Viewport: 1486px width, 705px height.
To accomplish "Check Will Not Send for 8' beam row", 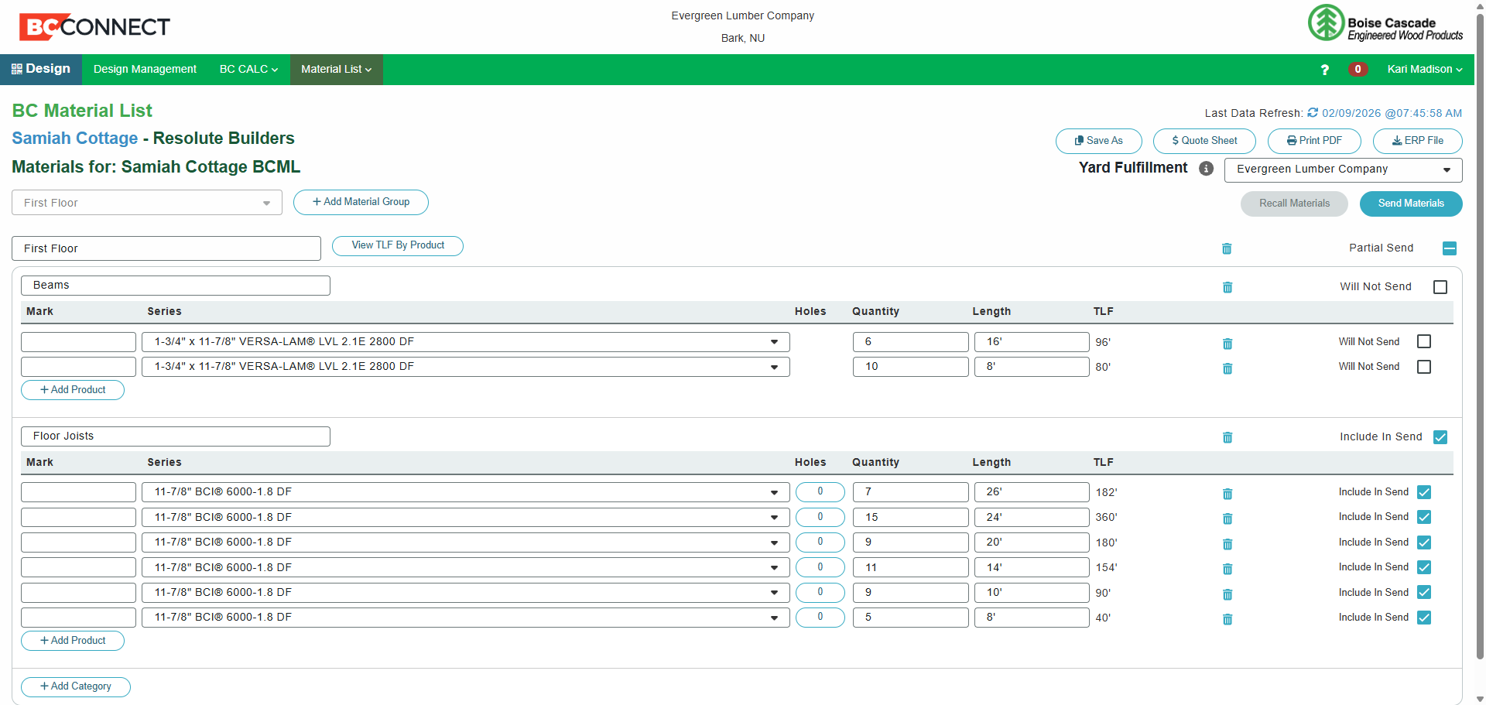I will [x=1424, y=367].
